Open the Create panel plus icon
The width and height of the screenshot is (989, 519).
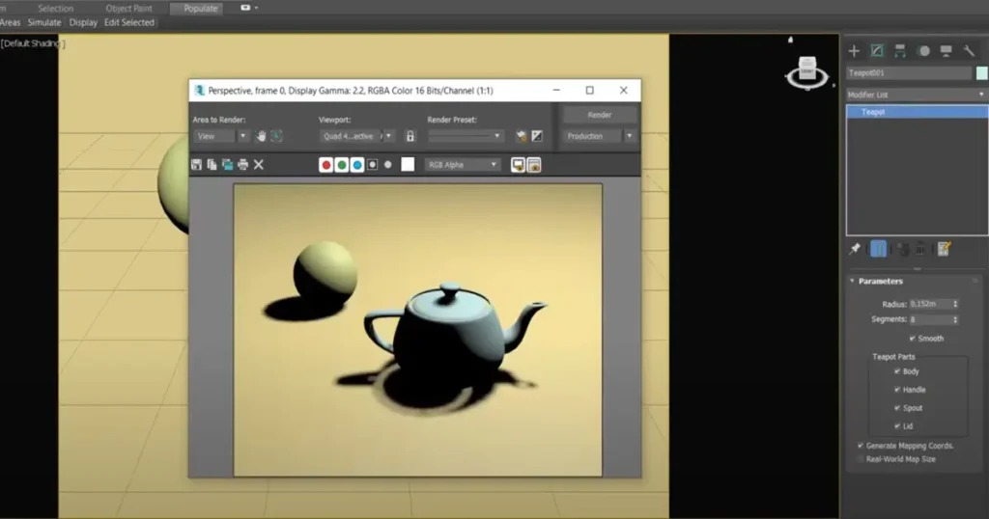click(x=854, y=50)
